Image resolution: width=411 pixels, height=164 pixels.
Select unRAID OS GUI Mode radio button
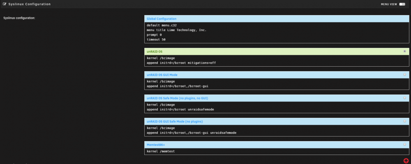[x=405, y=74]
